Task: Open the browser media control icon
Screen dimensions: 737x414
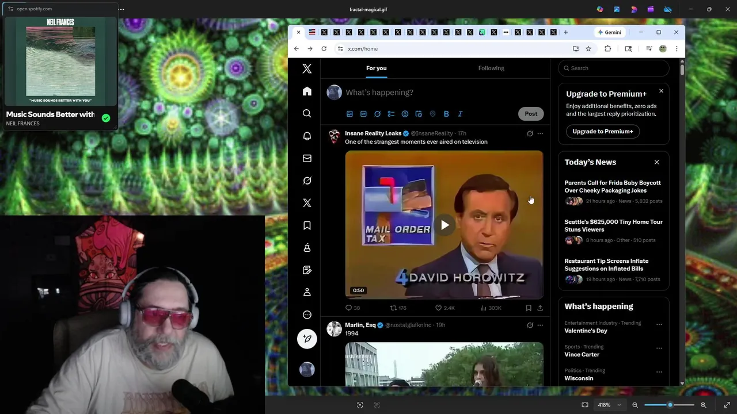Action: 649,49
